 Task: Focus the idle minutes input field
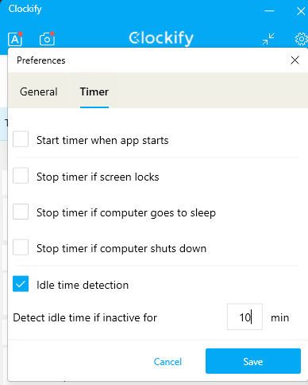click(x=244, y=317)
